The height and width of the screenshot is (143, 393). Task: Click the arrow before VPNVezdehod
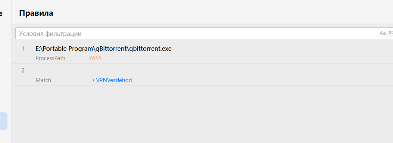pos(92,80)
